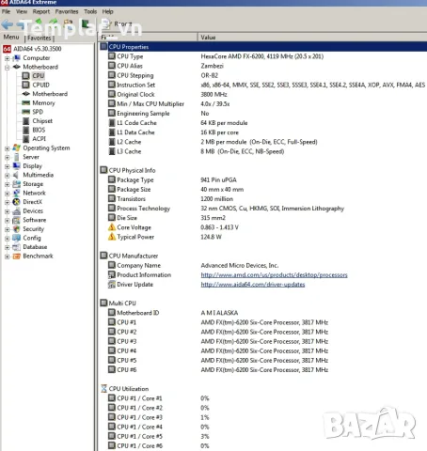Image resolution: width=427 pixels, height=451 pixels.
Task: Click the Display monitor icon
Action: coord(16,165)
